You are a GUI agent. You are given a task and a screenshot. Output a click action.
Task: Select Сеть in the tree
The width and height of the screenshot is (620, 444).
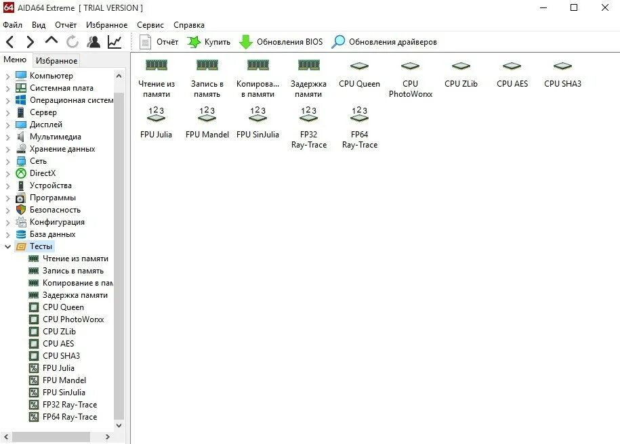click(x=38, y=161)
